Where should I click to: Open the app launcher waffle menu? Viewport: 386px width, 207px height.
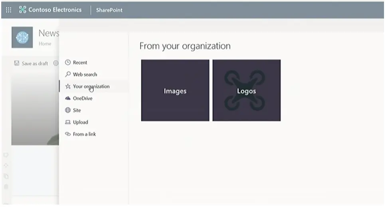point(8,10)
